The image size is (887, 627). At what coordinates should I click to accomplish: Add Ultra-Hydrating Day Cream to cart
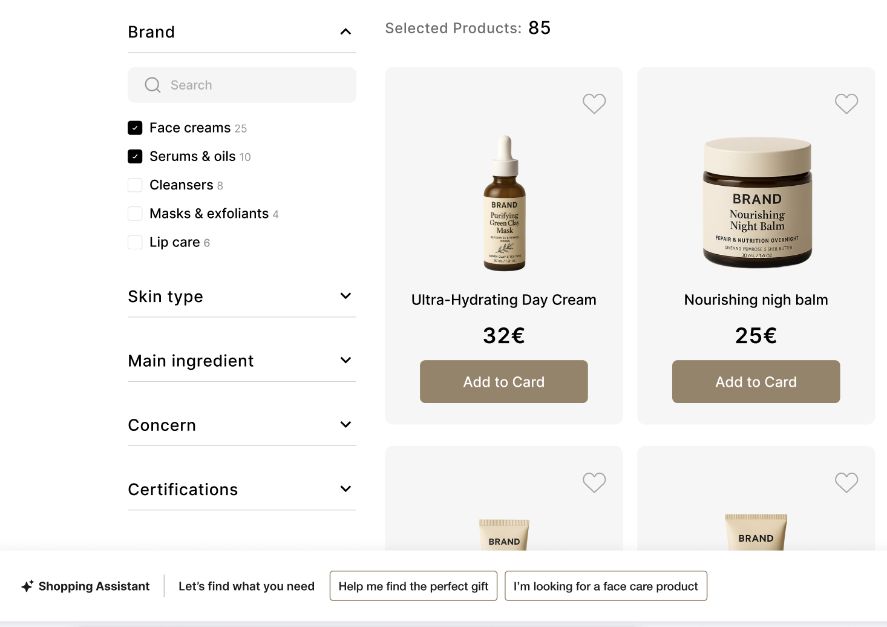pos(503,382)
